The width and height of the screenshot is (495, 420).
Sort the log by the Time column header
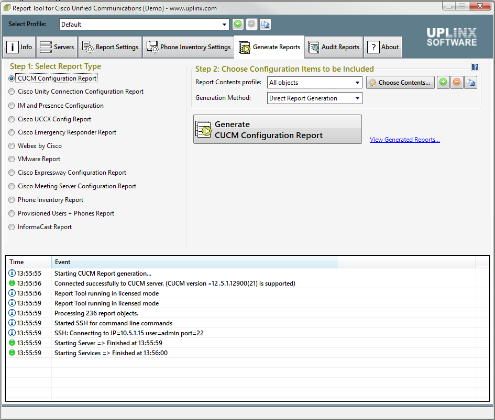pyautogui.click(x=28, y=262)
